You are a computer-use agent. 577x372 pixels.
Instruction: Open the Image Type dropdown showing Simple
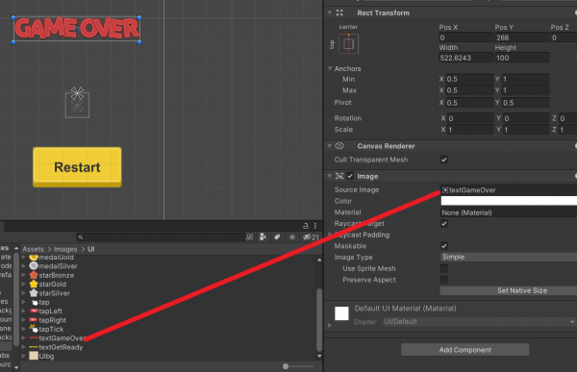(509, 258)
